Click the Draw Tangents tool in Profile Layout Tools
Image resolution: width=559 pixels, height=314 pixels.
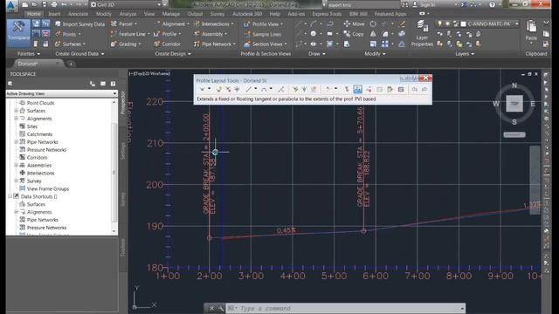[x=202, y=89]
